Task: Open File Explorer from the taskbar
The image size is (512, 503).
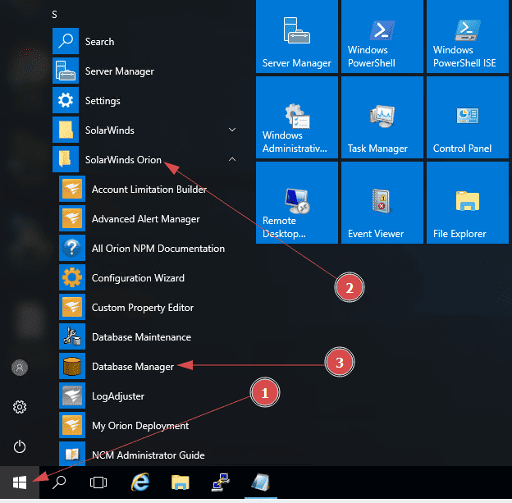Action: pos(181,482)
